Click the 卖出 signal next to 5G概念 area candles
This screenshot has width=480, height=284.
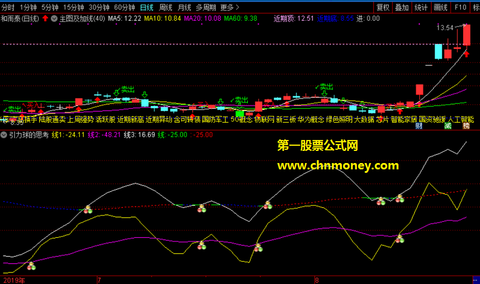click(239, 100)
